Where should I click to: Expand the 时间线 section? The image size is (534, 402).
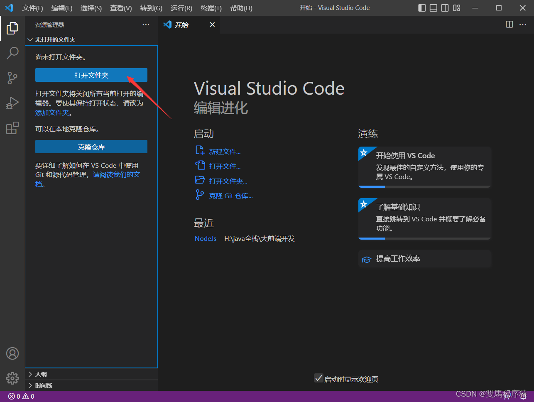point(91,385)
